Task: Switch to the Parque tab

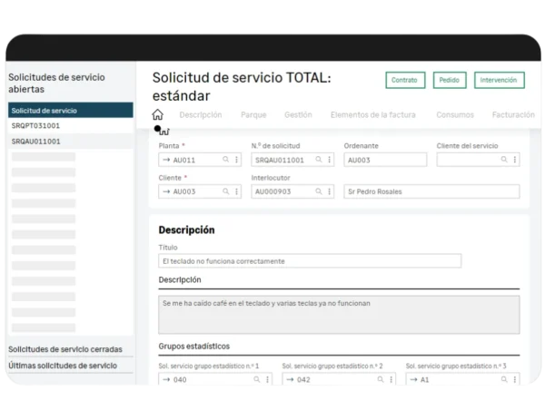Action: tap(253, 115)
